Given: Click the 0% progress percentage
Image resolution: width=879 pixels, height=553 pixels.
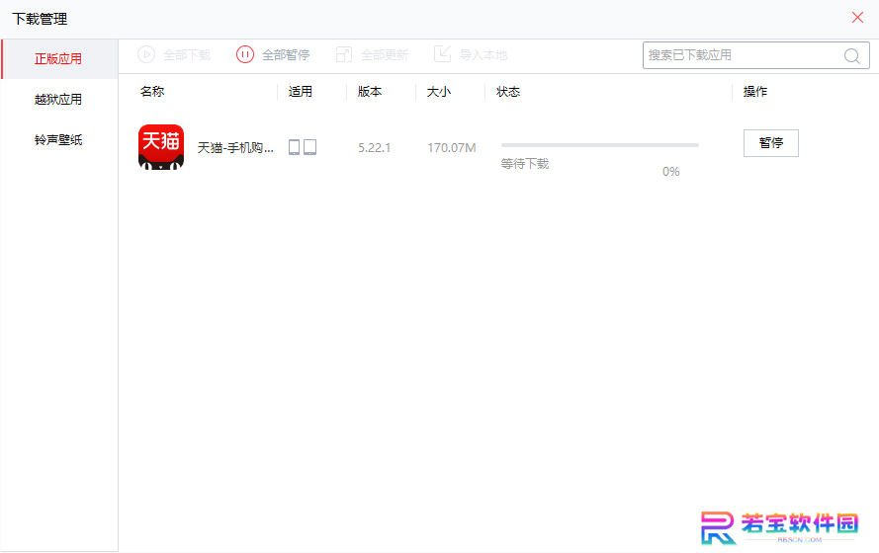Looking at the screenshot, I should point(671,171).
